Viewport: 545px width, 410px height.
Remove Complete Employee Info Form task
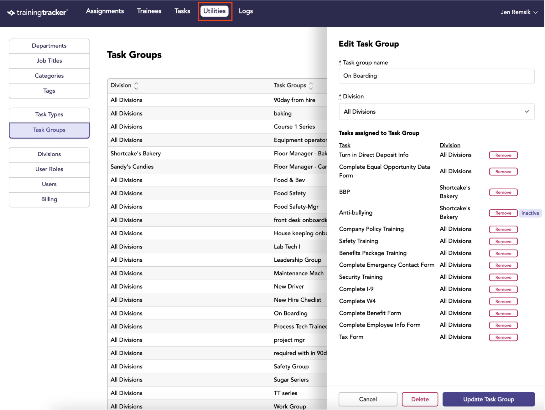coord(503,325)
